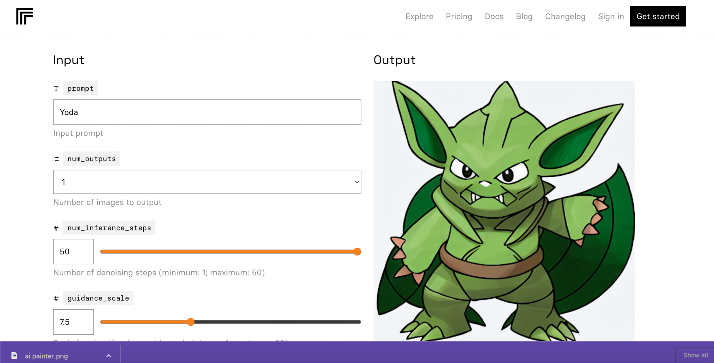The width and height of the screenshot is (714, 363).
Task: Click Show all downloads button
Action: pos(695,355)
